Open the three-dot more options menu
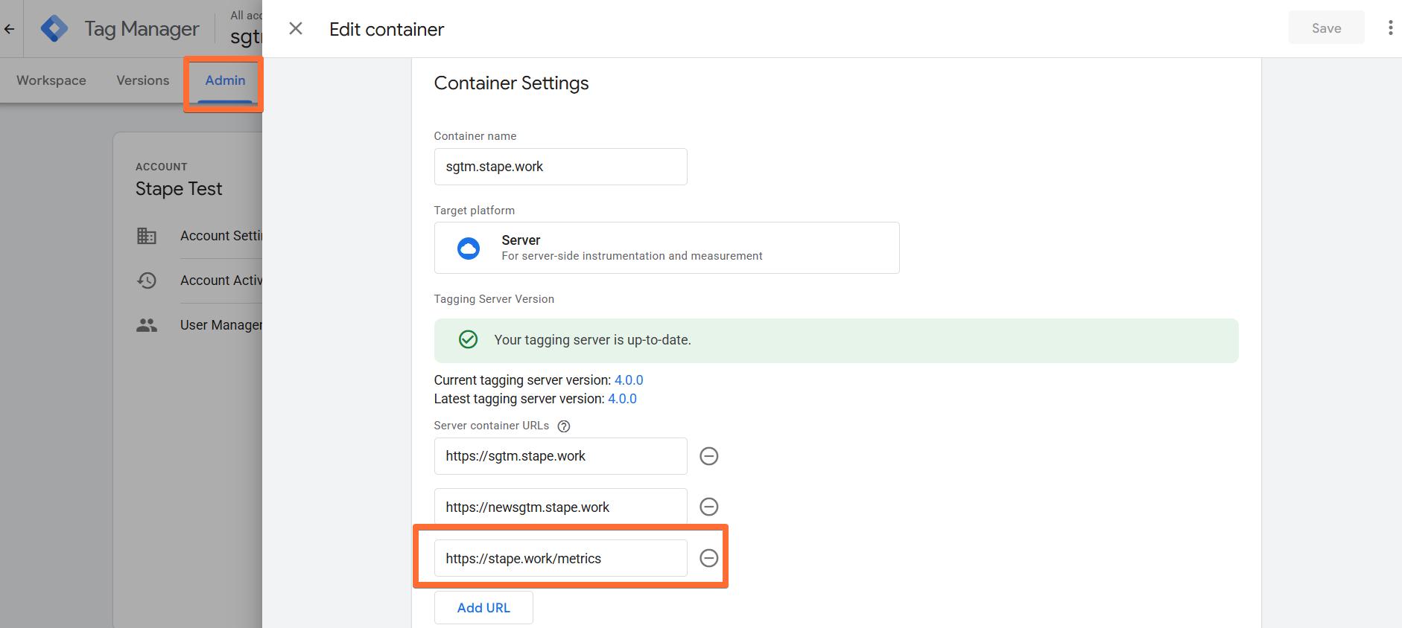The image size is (1402, 628). (1390, 28)
